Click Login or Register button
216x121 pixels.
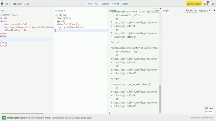pyautogui.click(x=194, y=4)
